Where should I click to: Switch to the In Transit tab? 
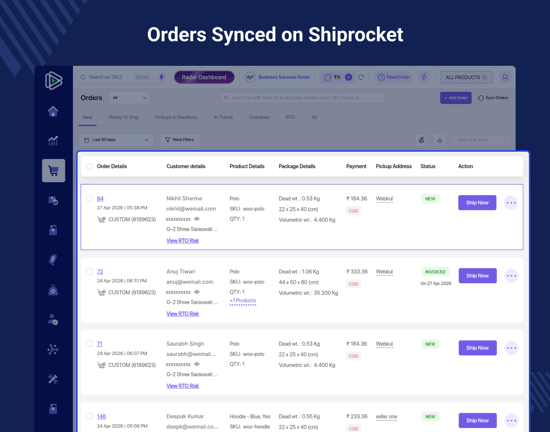(223, 117)
